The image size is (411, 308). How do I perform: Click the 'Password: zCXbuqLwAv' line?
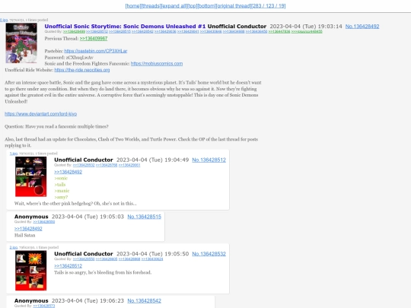[69, 57]
